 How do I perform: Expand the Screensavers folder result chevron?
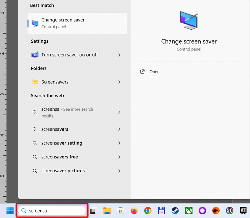coord(119,82)
